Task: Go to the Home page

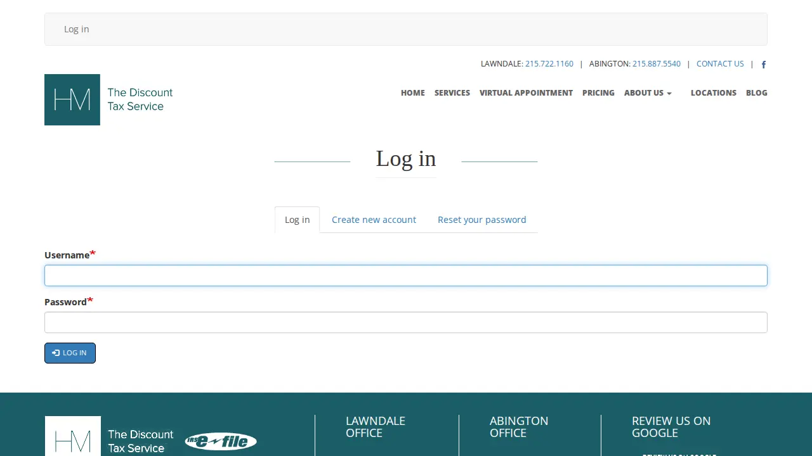Action: tap(413, 93)
